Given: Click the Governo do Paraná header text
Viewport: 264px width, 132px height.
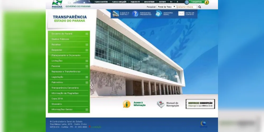Looking at the screenshot, I should coord(78,6).
